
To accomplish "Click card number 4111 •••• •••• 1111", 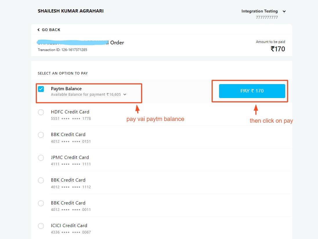I will point(71,164).
